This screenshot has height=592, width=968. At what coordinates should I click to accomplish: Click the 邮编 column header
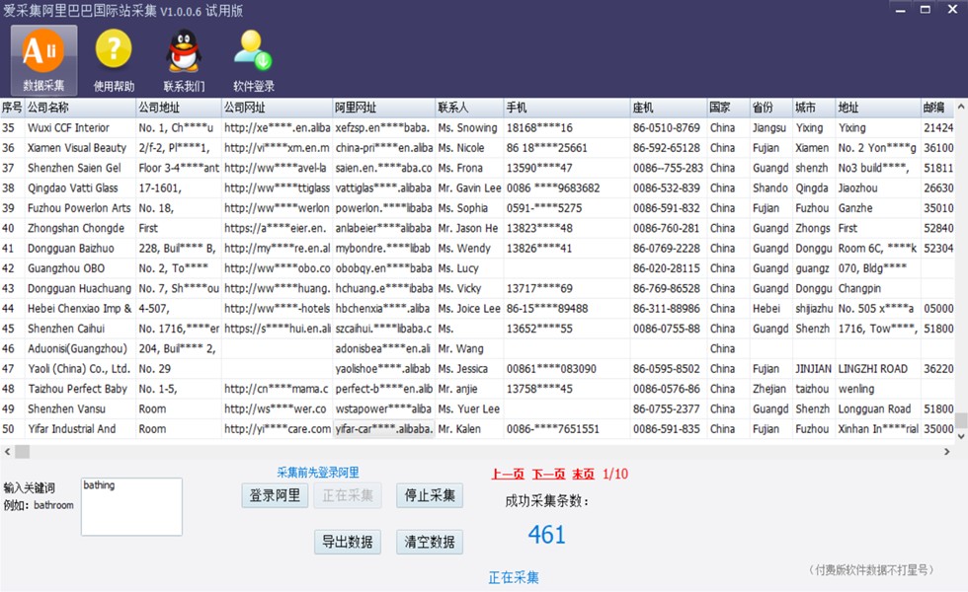[x=937, y=108]
